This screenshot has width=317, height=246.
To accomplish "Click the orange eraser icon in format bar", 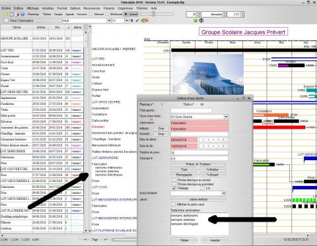I will point(145,20).
